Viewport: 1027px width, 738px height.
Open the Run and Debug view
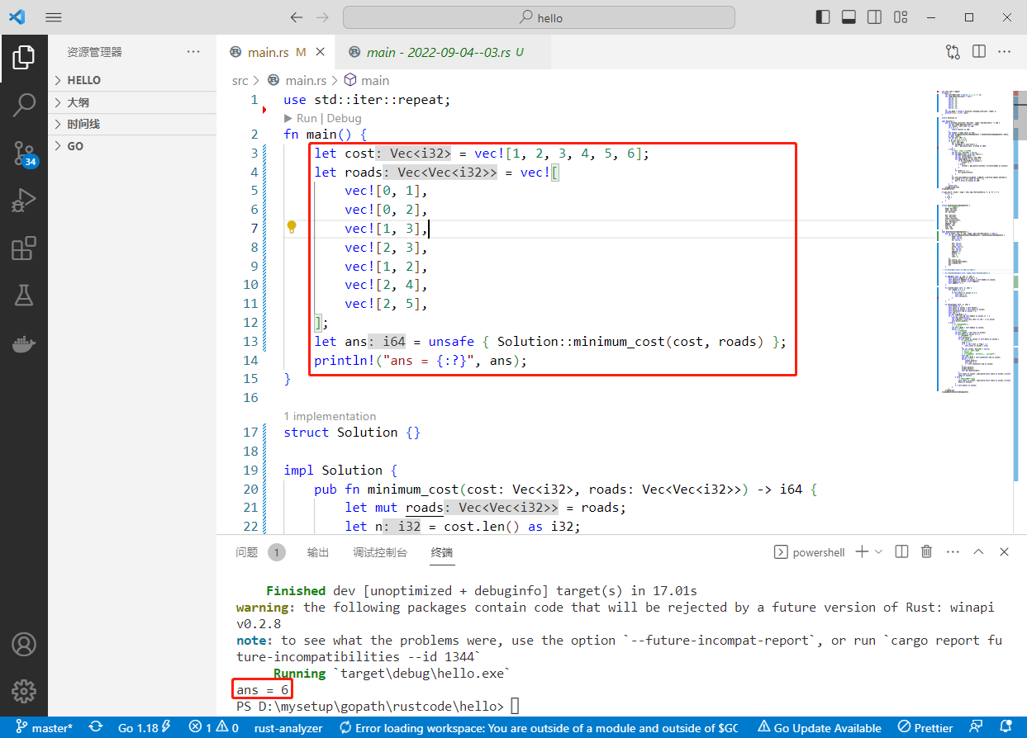click(24, 200)
